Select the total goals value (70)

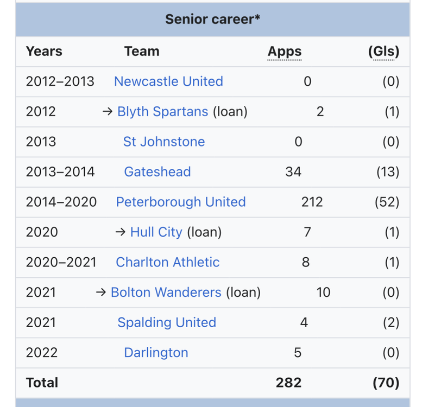[386, 383]
